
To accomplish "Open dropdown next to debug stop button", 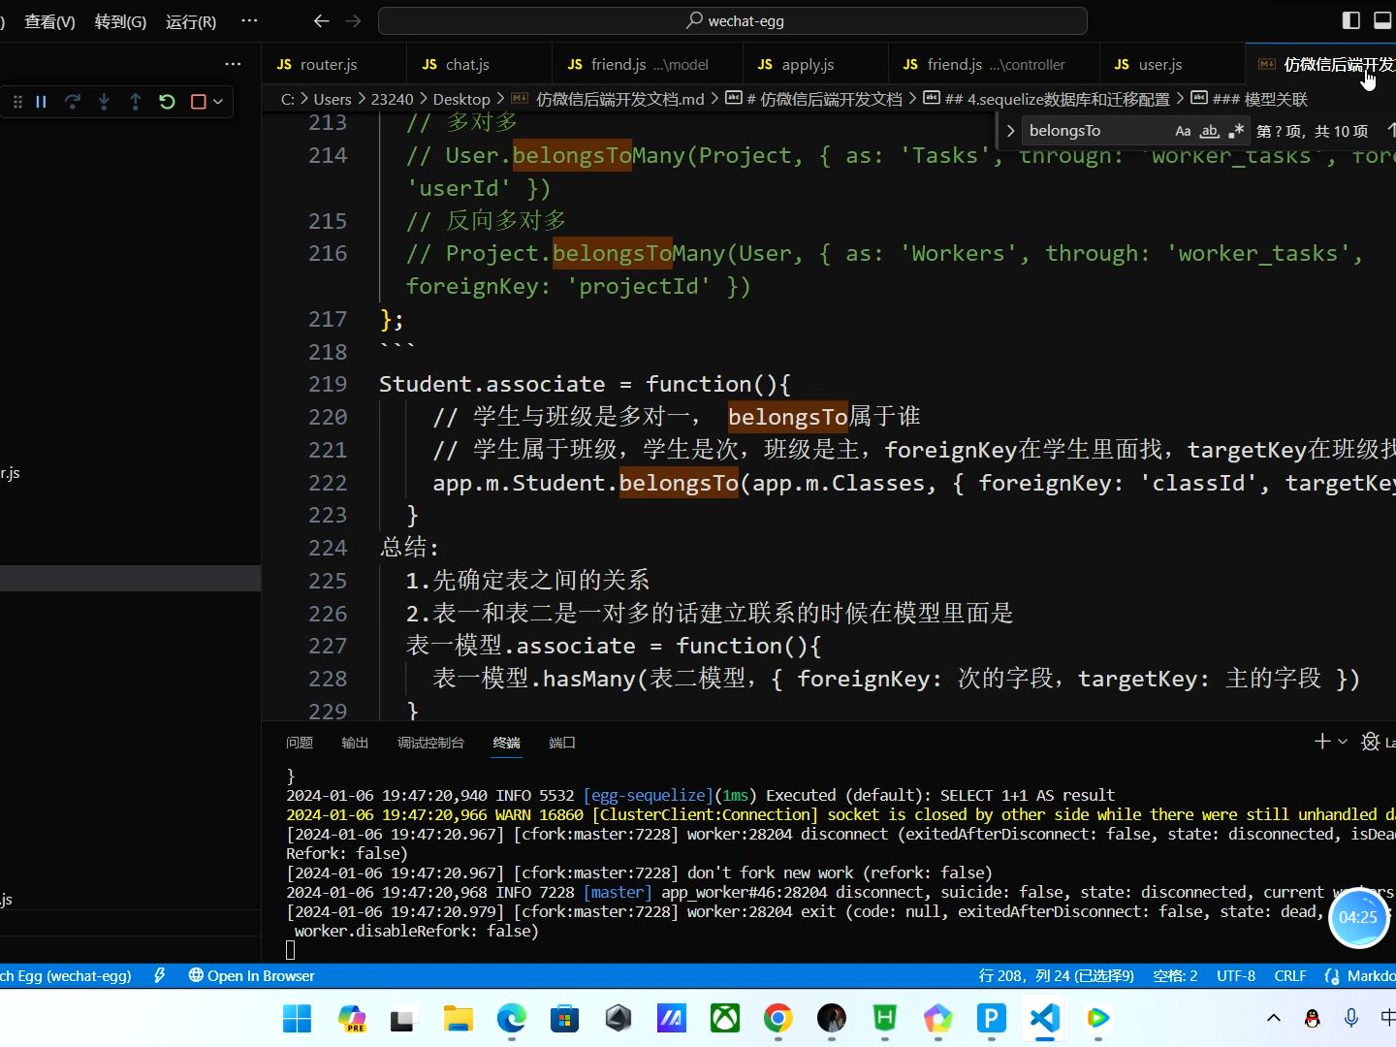I will pyautogui.click(x=218, y=101).
